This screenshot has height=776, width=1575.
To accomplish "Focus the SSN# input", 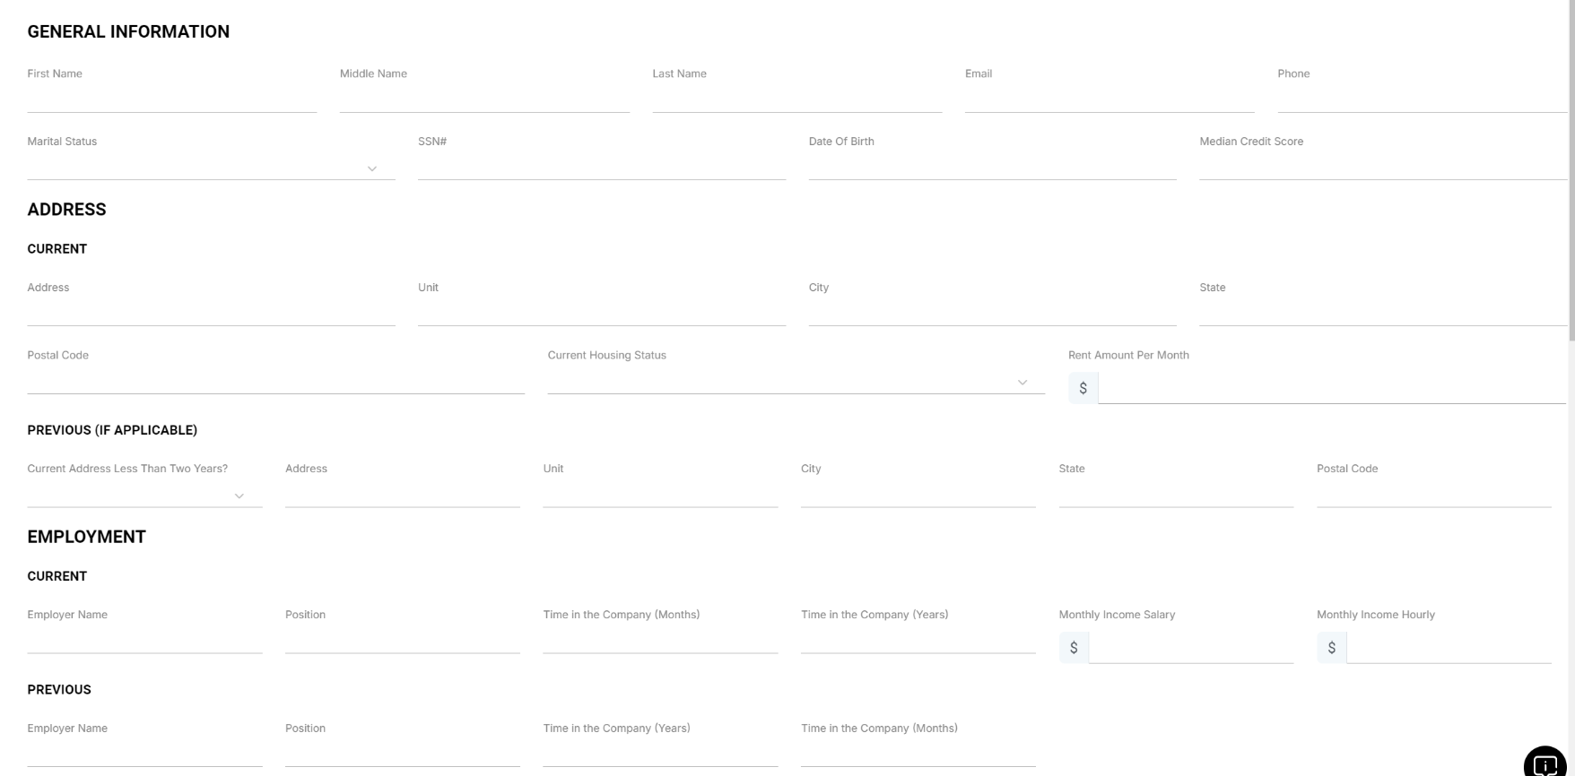I will tap(602, 168).
